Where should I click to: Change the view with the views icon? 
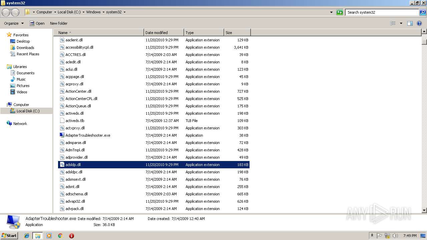393,23
